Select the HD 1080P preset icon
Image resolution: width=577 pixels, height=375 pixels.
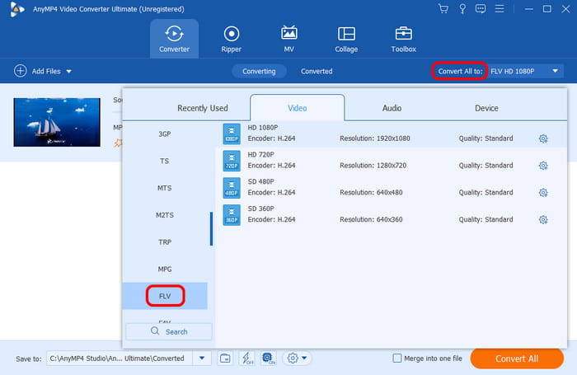coord(232,134)
